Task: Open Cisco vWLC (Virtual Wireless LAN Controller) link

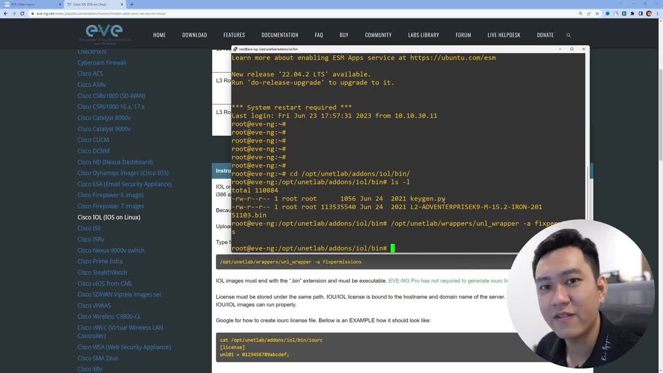Action: pyautogui.click(x=120, y=332)
